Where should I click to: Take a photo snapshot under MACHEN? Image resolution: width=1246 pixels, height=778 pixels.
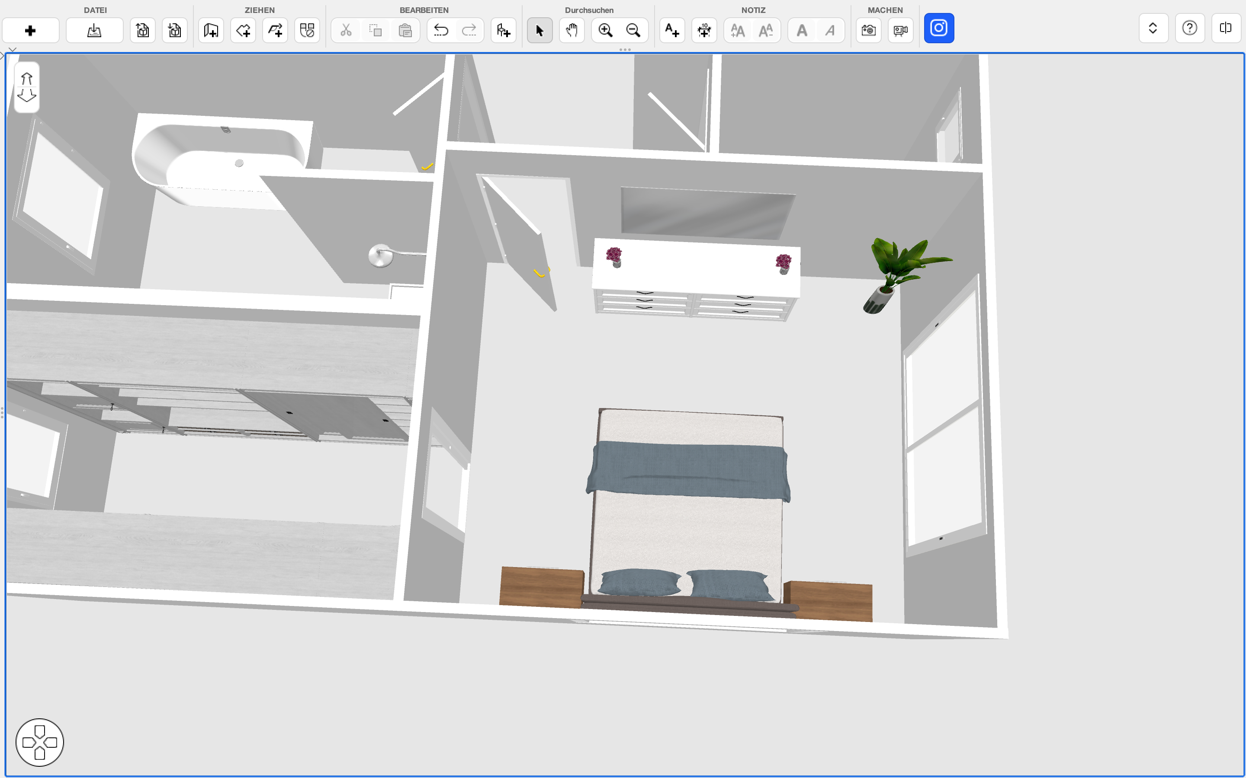pos(869,30)
